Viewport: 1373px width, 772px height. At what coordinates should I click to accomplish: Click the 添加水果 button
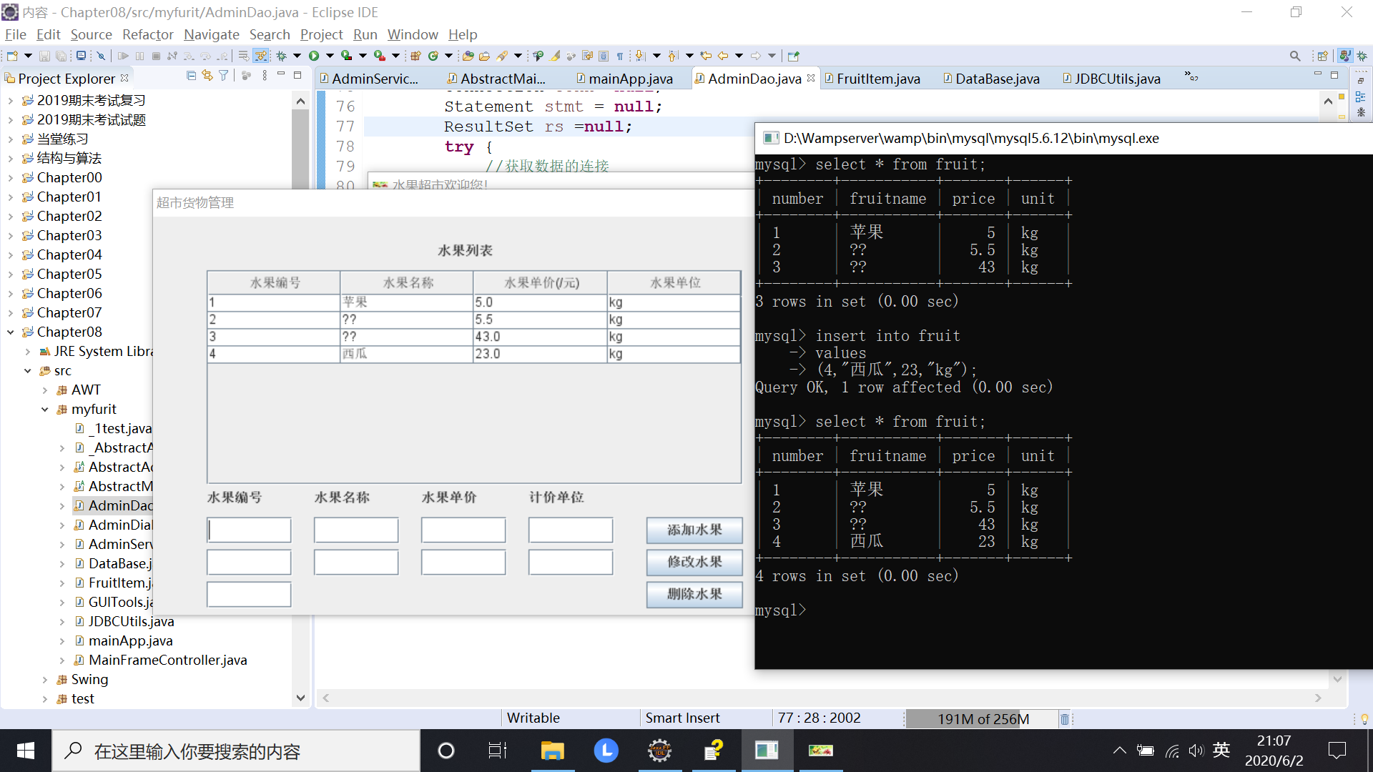pos(694,530)
